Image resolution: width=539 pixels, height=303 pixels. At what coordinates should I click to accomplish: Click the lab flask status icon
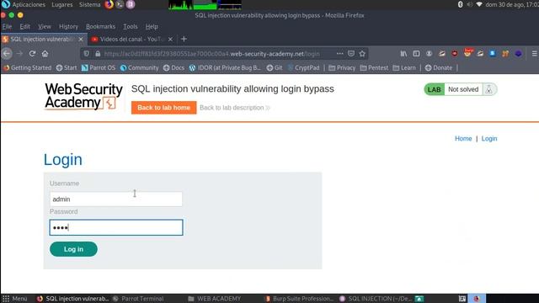tap(488, 89)
